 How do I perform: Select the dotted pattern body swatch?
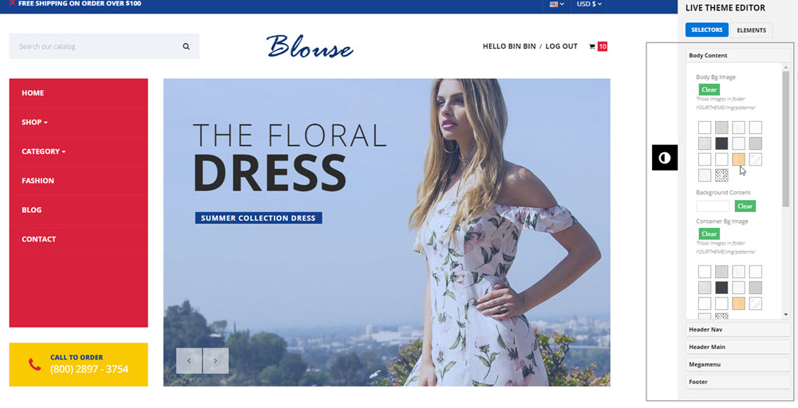tap(721, 175)
